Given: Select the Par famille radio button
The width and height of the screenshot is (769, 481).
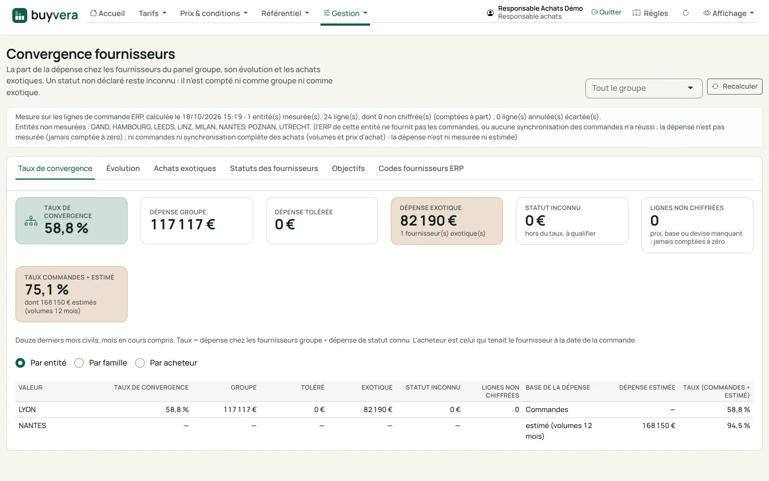Looking at the screenshot, I should (79, 363).
